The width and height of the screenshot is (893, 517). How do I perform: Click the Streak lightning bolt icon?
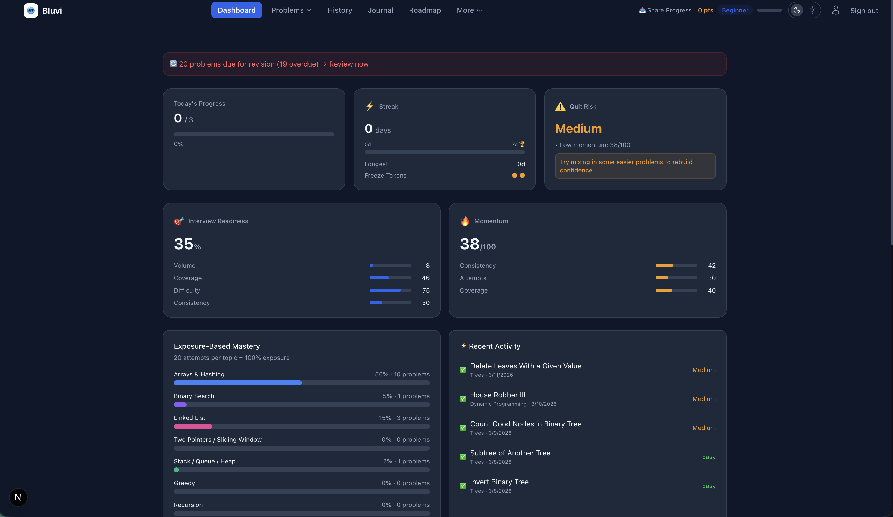[x=369, y=106]
